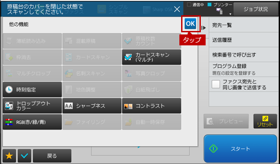Open the ジョブ状況 job status screen

255,9
